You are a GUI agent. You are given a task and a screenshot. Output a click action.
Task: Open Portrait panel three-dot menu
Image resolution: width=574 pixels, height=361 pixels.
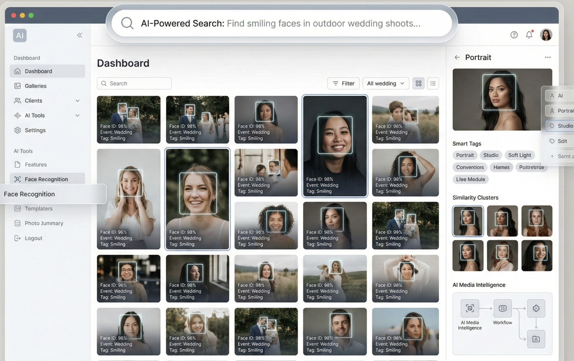(548, 57)
